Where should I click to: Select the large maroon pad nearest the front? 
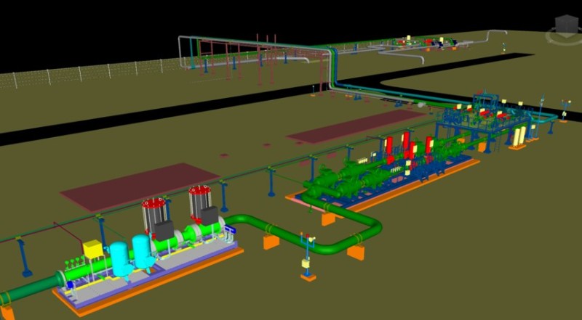click(x=140, y=186)
